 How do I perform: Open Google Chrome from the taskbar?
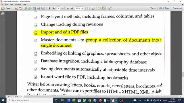pos(90,100)
